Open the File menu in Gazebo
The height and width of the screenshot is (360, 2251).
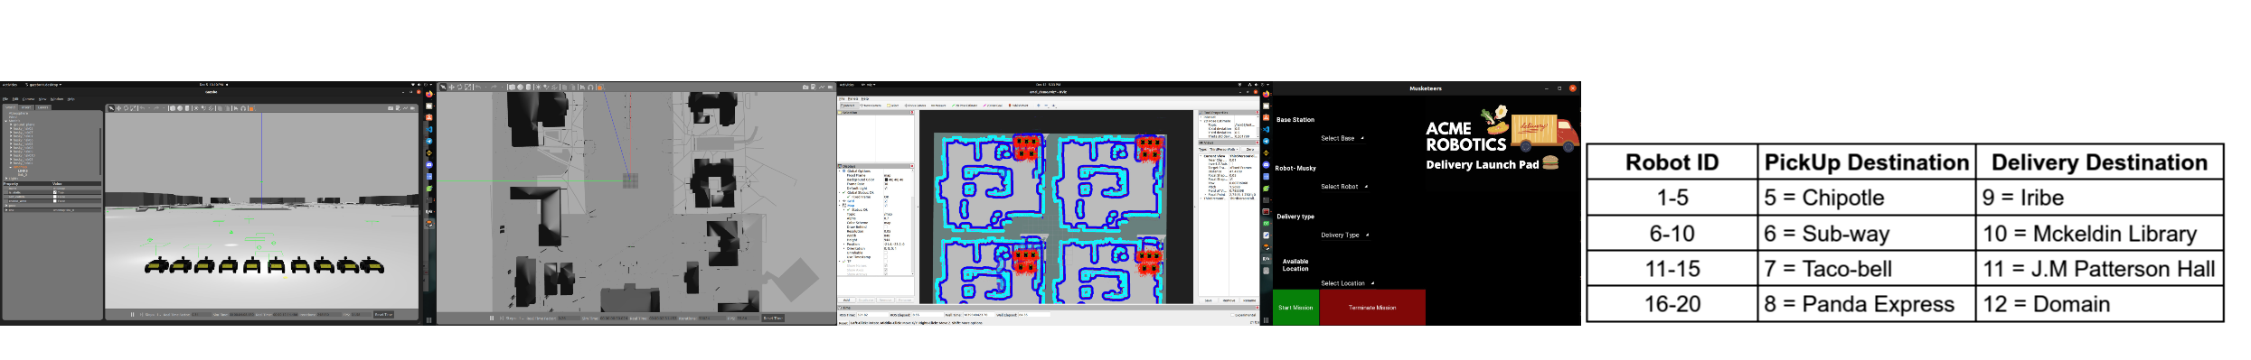(5, 99)
